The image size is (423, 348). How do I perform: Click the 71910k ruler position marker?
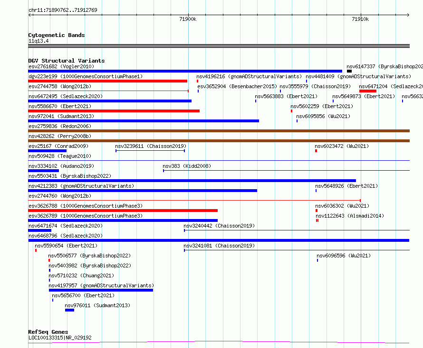point(360,19)
